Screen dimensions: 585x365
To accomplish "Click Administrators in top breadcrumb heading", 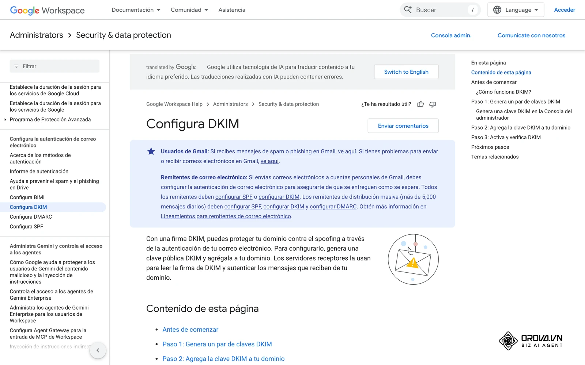I will 37,35.
